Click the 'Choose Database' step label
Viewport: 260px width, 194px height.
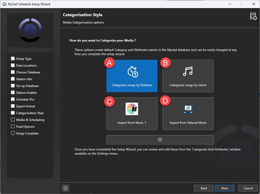pyautogui.click(x=28, y=72)
